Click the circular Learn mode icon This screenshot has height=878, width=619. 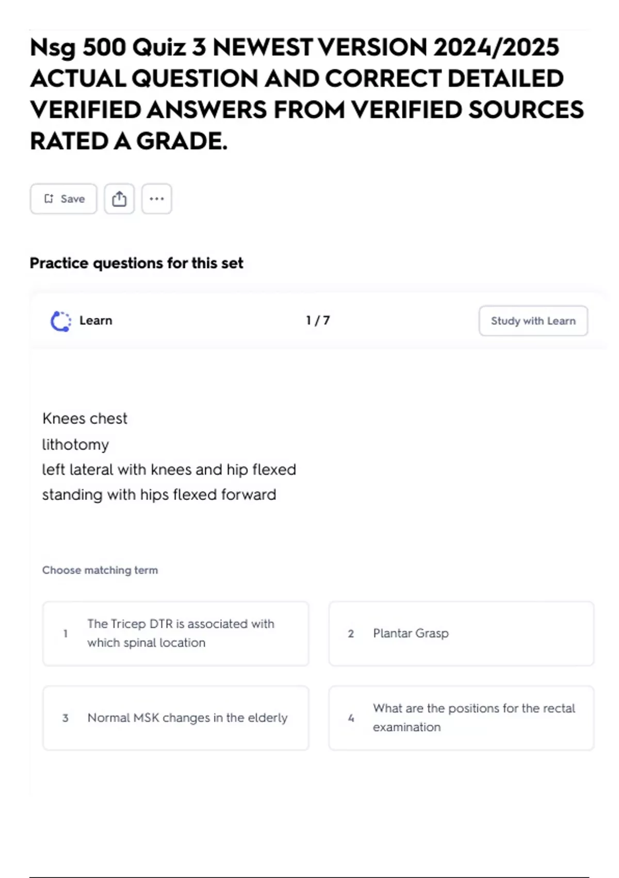pyautogui.click(x=61, y=321)
